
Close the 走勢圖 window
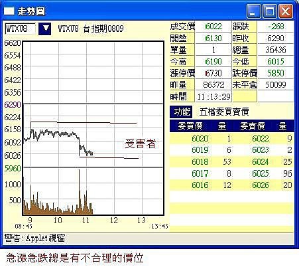286,11
